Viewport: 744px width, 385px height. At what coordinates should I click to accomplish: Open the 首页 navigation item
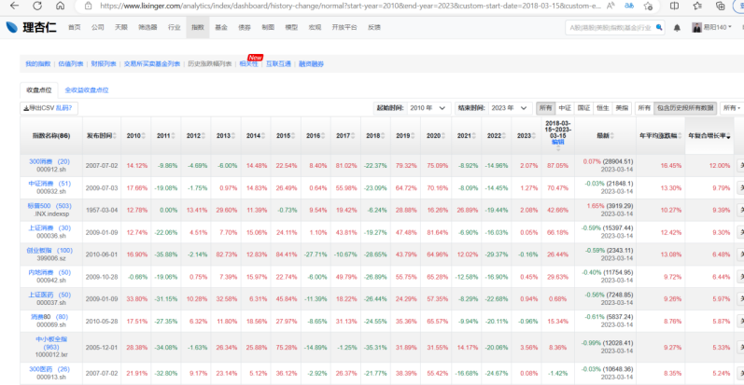75,27
